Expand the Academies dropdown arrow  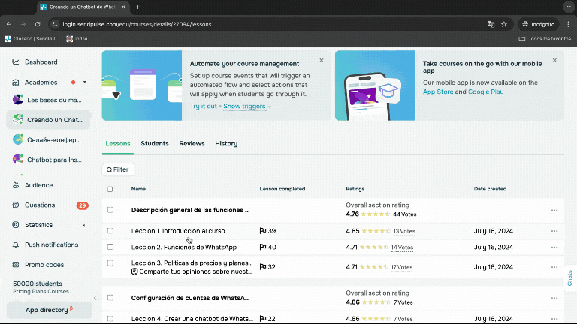pos(85,82)
